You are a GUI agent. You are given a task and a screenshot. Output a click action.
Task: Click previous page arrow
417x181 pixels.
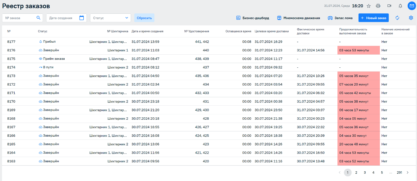point(340,173)
